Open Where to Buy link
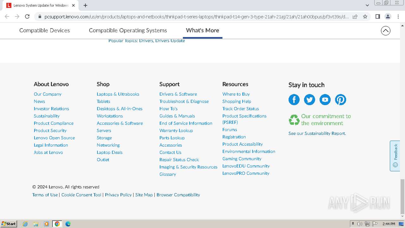 (236, 94)
